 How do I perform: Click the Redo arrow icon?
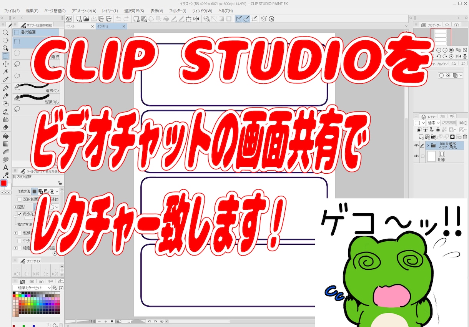(x=126, y=18)
